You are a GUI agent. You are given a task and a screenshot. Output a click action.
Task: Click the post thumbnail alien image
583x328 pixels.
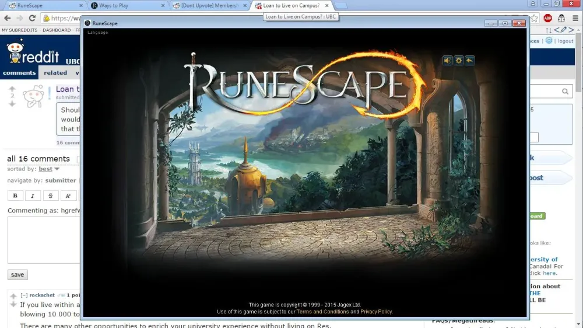pos(33,97)
